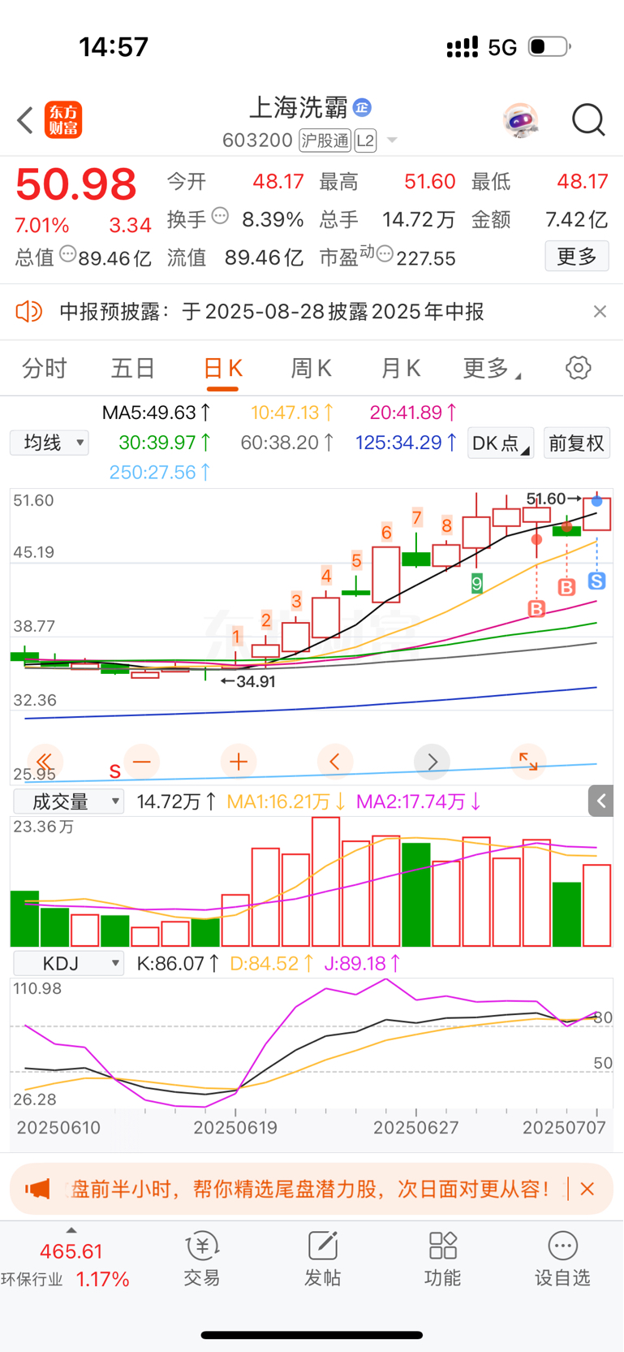Image resolution: width=624 pixels, height=1352 pixels.
Task: Switch to 月K tab
Action: 401,368
